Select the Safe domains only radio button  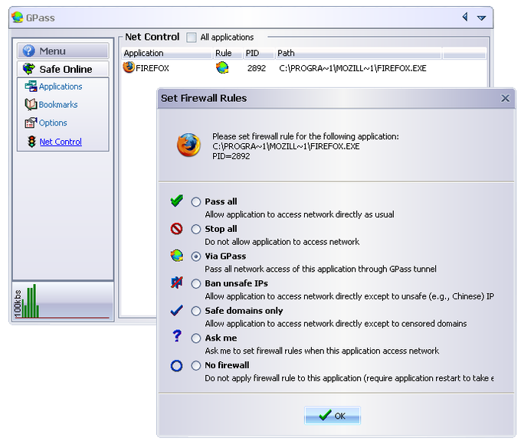(x=196, y=311)
